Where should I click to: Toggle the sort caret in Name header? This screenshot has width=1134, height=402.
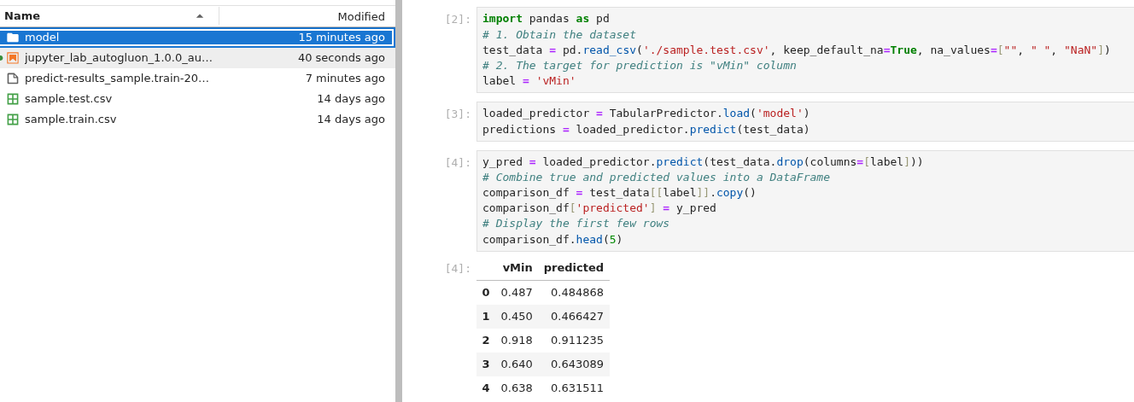click(200, 16)
